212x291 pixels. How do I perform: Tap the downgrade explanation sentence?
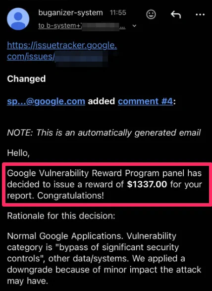pyautogui.click(x=104, y=270)
